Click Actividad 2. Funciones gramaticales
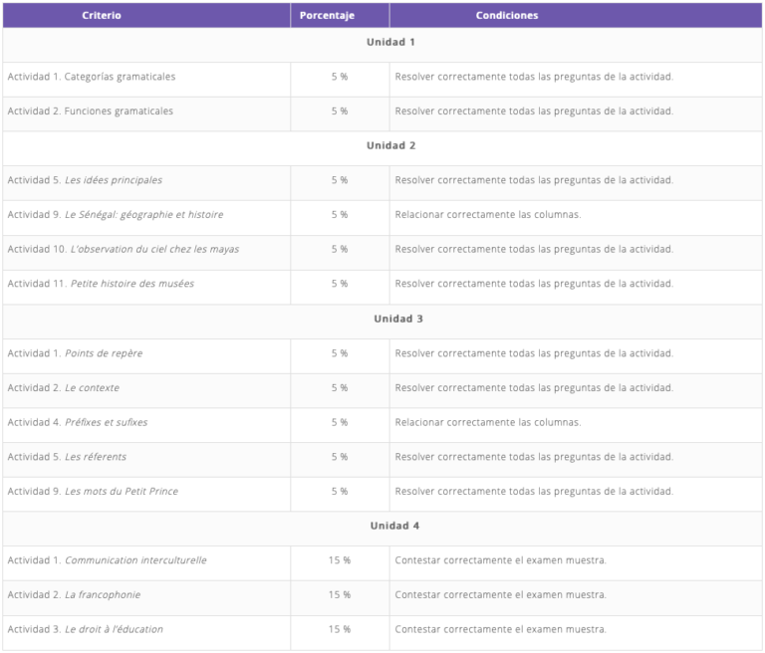The width and height of the screenshot is (765, 653). click(x=91, y=111)
